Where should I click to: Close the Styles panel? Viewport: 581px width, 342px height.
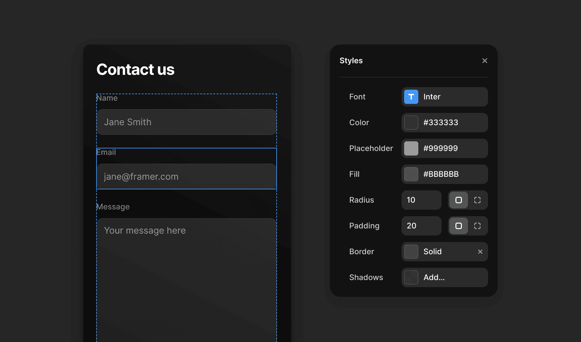click(484, 61)
